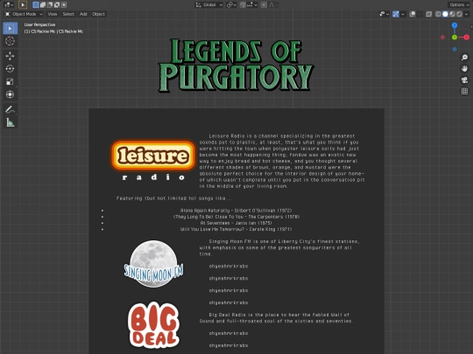Click the Singing Moon FM logo
The image size is (473, 354).
point(153,264)
